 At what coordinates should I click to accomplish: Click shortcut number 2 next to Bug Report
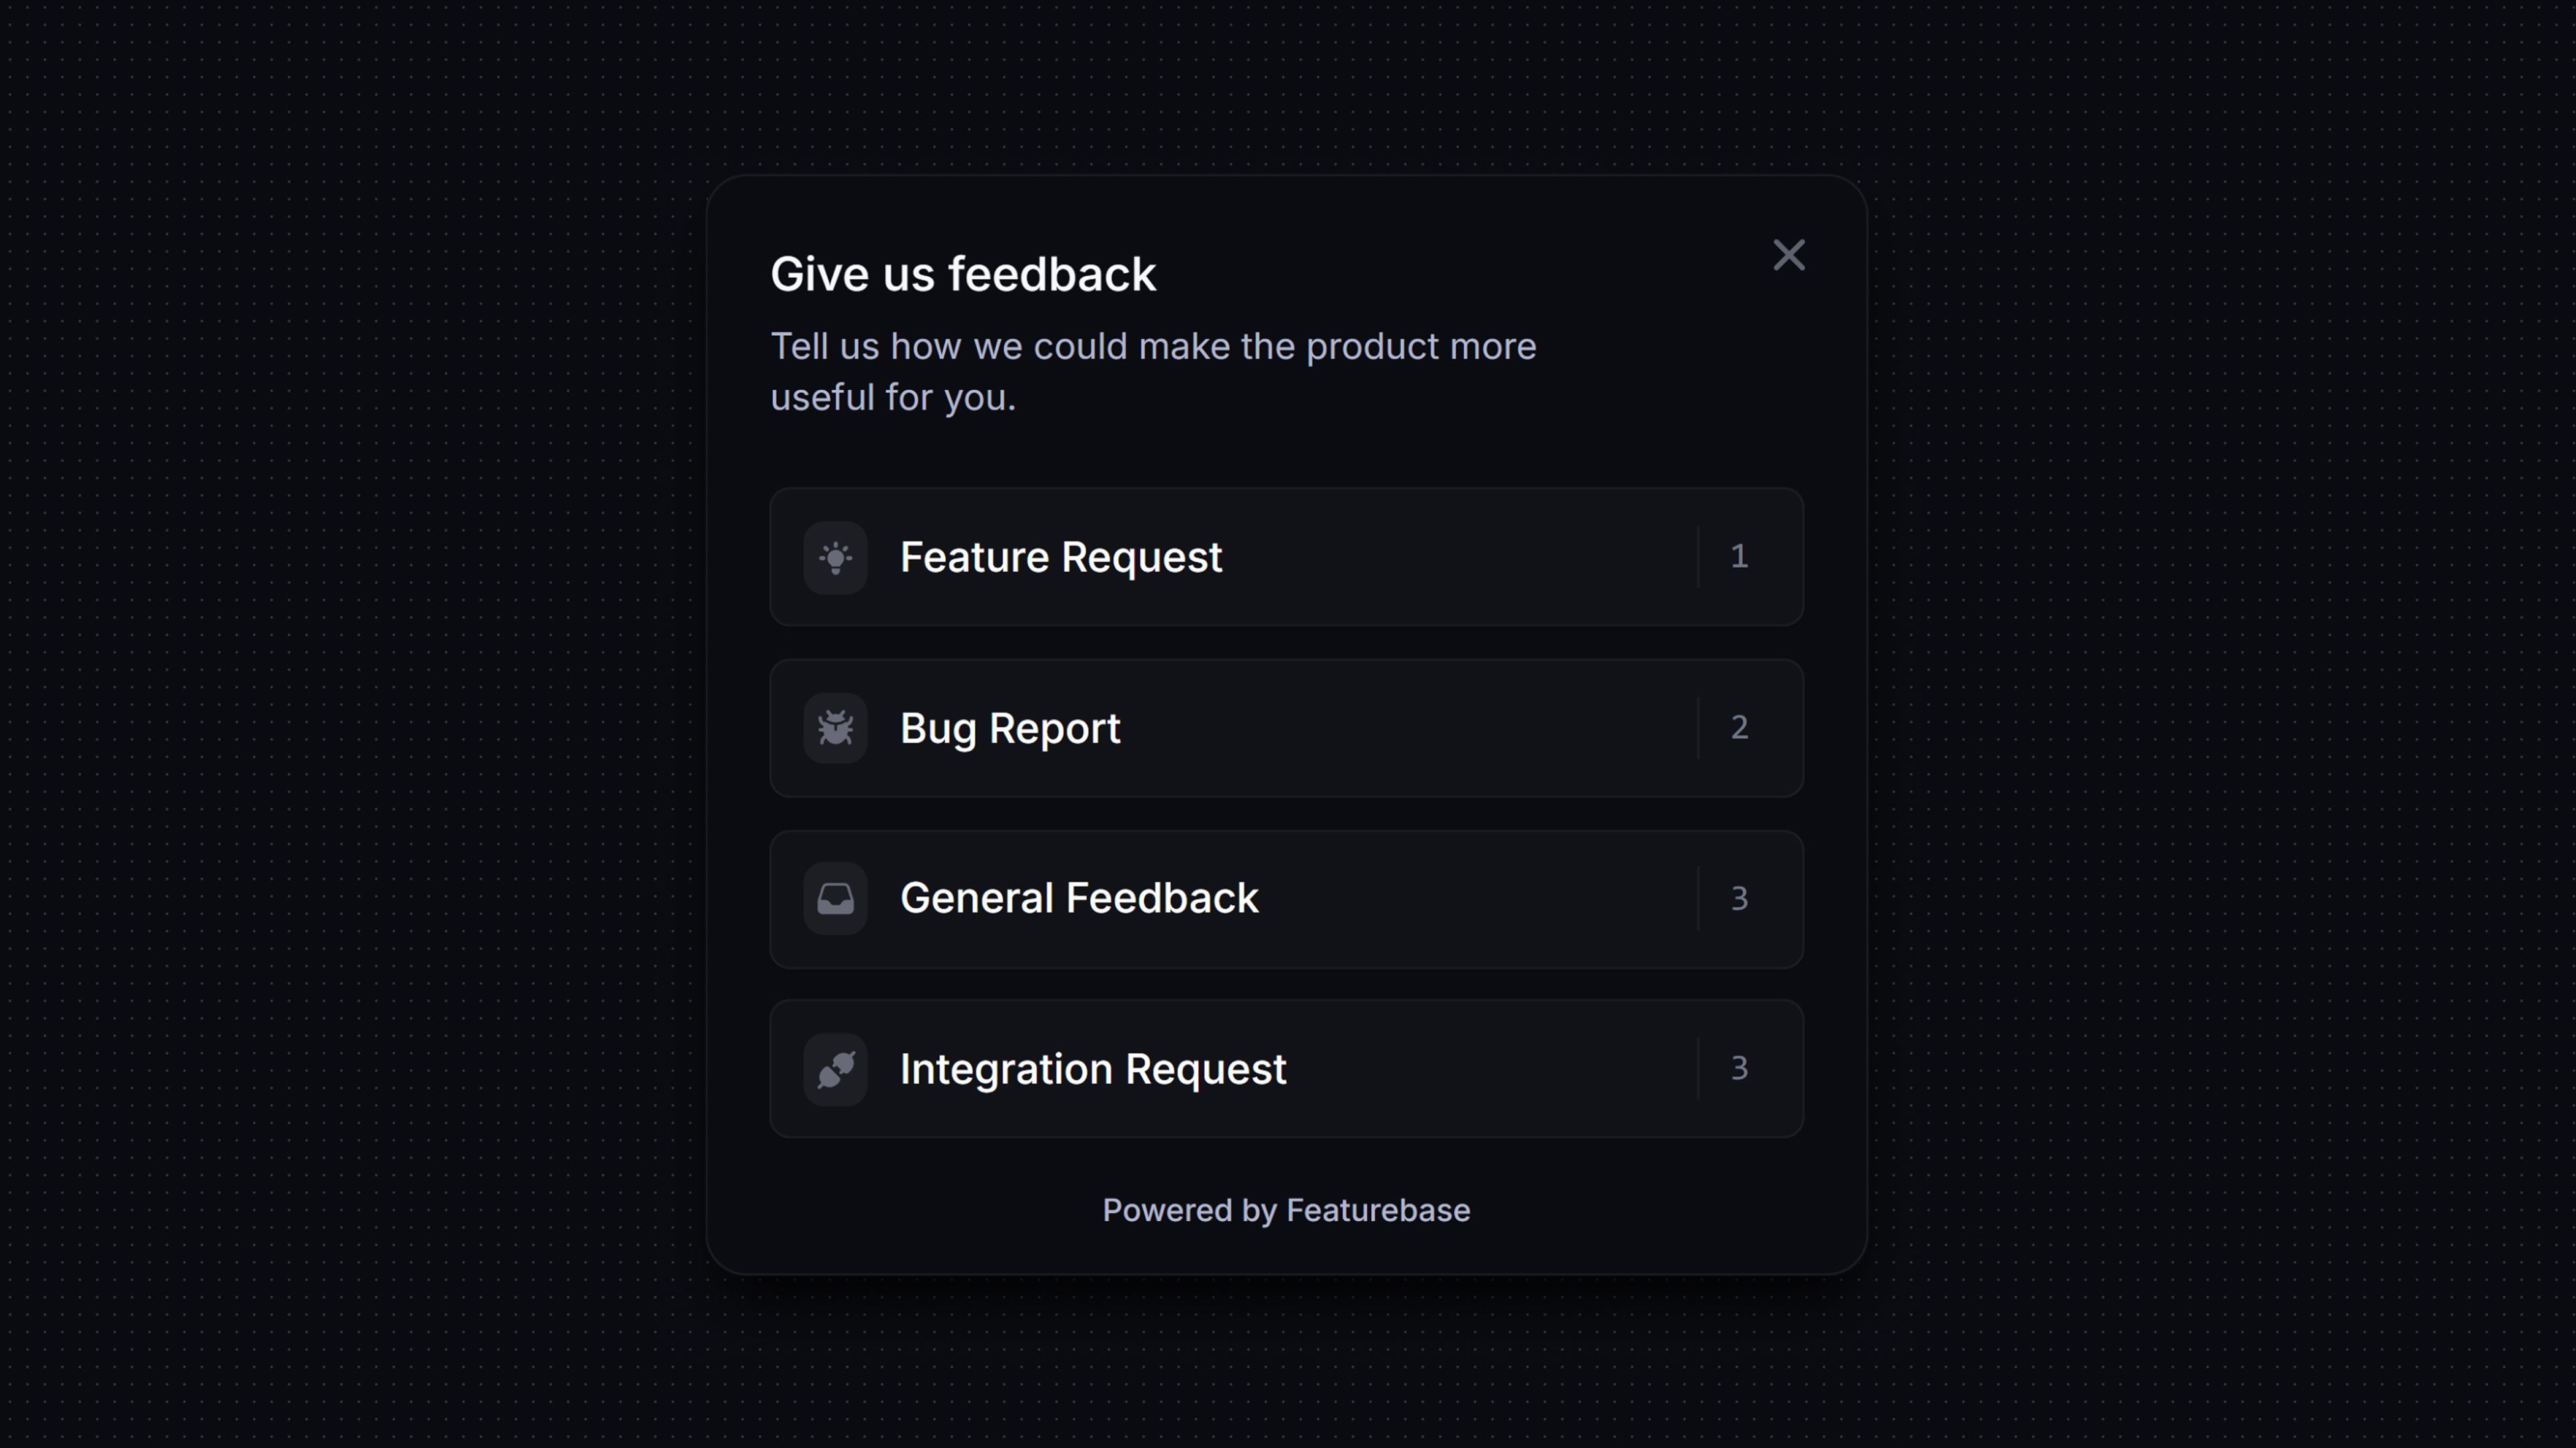click(1740, 727)
